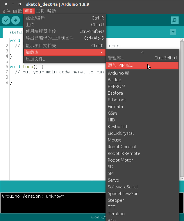Include the SPI library
Viewport: 184px width, 221px height.
point(142,174)
